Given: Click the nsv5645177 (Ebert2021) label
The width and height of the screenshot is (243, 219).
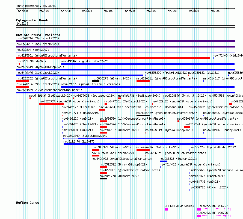Looking at the screenshot, I should point(79,107).
